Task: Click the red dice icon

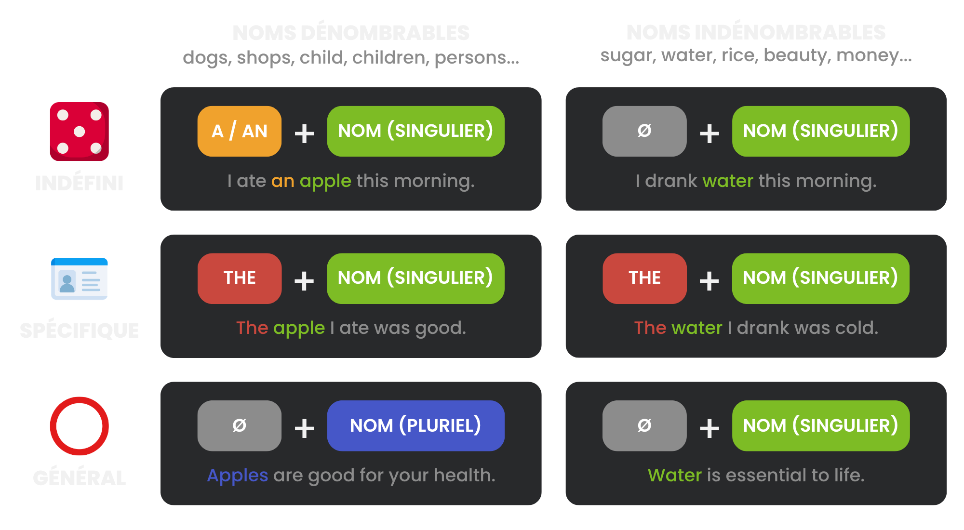Action: pyautogui.click(x=80, y=132)
